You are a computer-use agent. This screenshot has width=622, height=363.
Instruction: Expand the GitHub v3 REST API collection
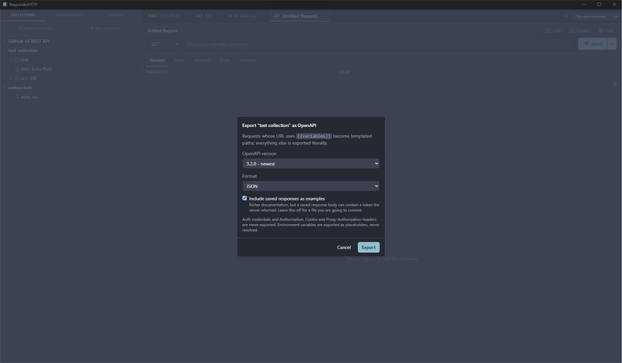pyautogui.click(x=5, y=41)
